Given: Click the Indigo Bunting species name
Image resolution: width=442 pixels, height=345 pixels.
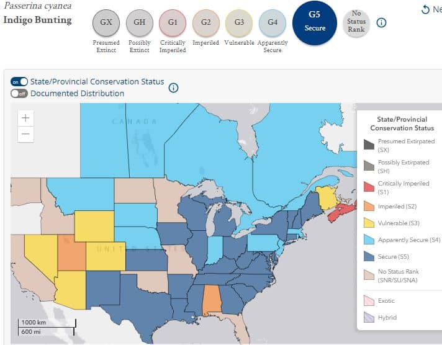Looking at the screenshot, I should click(37, 20).
